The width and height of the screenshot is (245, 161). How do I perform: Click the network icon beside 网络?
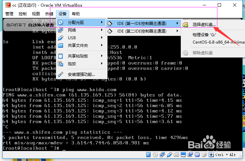[x=61, y=30]
